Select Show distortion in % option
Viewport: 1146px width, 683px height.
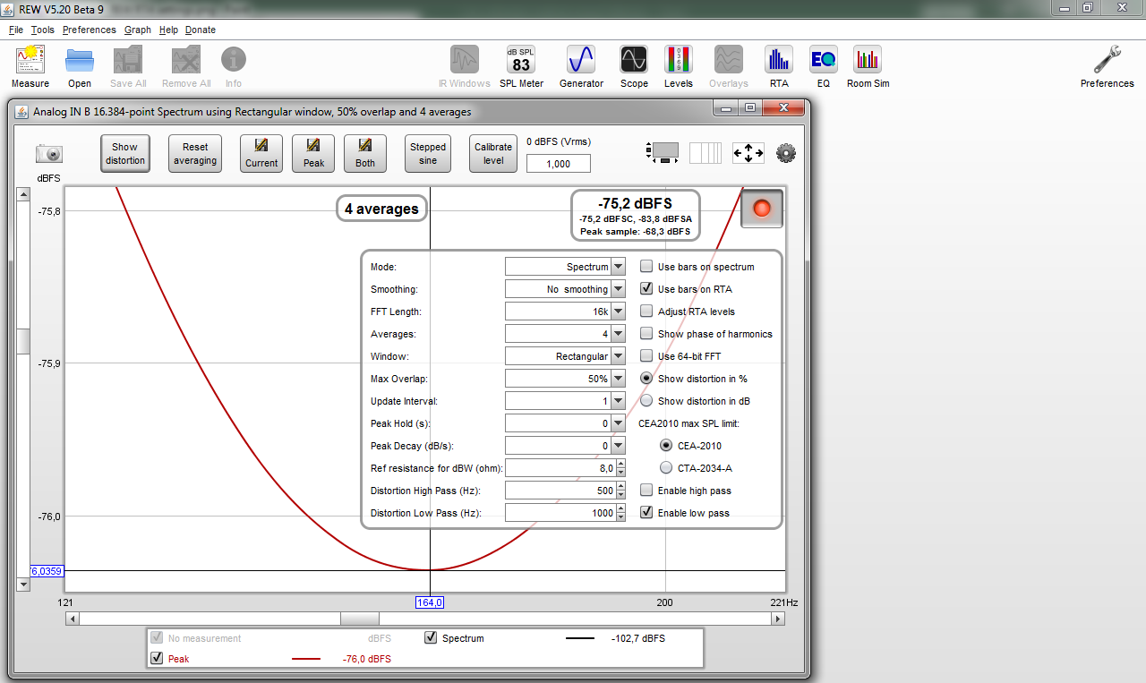[x=646, y=379]
